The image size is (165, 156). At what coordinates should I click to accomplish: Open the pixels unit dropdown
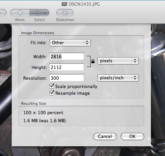pos(118,61)
